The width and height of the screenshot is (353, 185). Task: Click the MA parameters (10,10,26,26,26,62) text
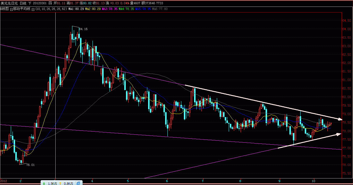click(x=51, y=9)
